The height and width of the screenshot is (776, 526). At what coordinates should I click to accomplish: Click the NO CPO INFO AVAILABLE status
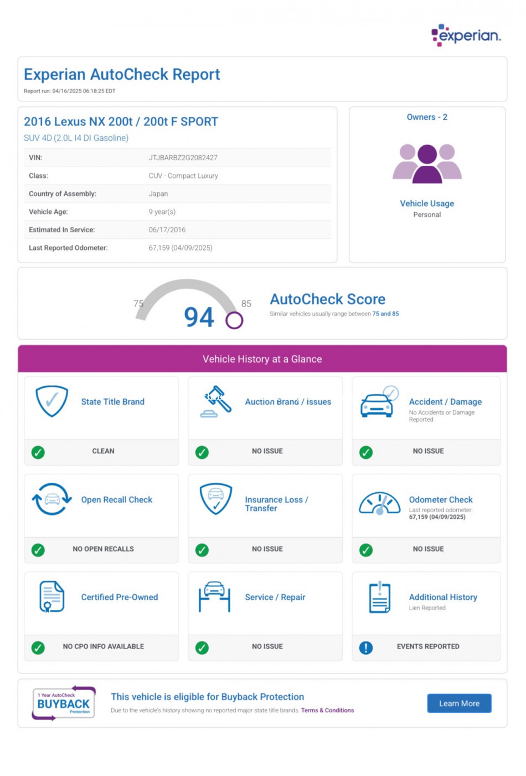(104, 646)
